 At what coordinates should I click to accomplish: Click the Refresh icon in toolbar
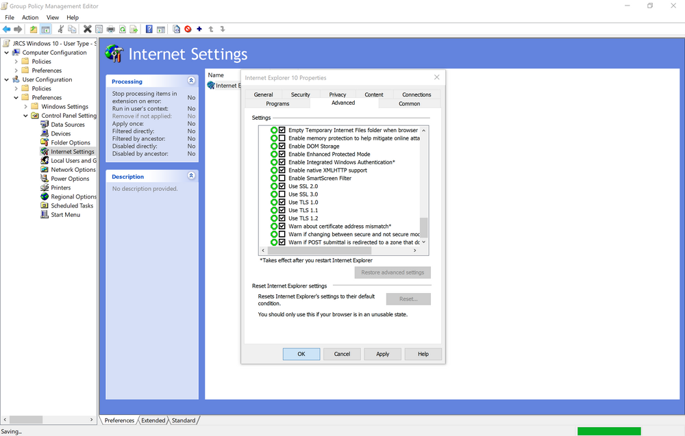click(123, 29)
